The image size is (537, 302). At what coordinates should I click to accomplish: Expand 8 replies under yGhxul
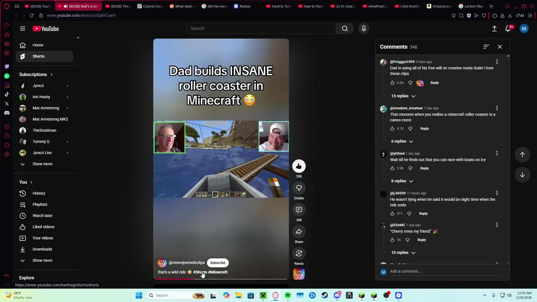[x=402, y=181]
